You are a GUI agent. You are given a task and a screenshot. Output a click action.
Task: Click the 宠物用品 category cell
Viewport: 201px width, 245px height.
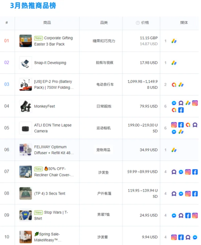click(103, 150)
